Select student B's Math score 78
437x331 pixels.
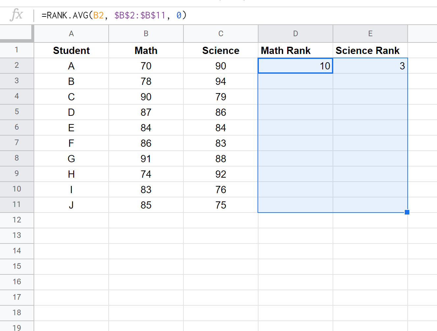pyautogui.click(x=146, y=81)
